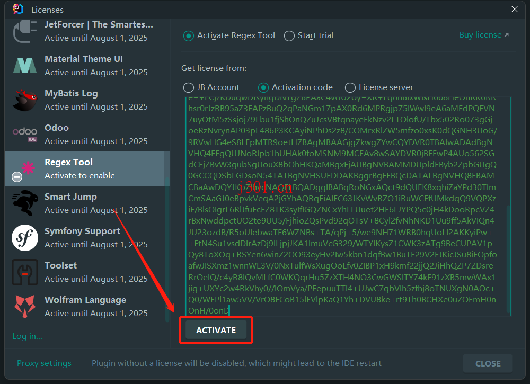This screenshot has height=384, width=530.
Task: Click the Odoo 'Active until August 1, 2025' text
Action: click(x=96, y=141)
